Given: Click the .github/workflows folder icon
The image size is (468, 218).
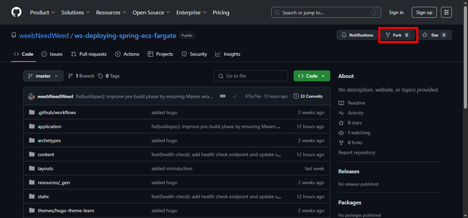Looking at the screenshot, I should point(32,112).
